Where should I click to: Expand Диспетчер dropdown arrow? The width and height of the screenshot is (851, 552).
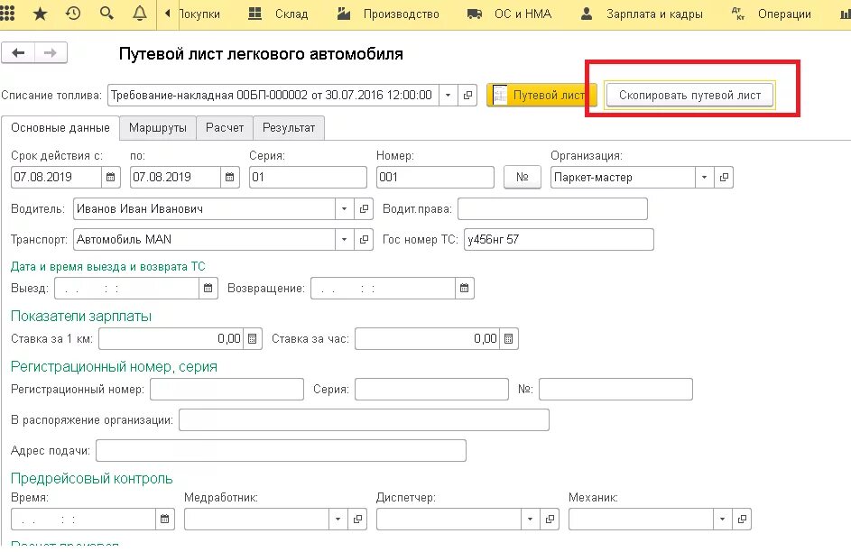(530, 520)
